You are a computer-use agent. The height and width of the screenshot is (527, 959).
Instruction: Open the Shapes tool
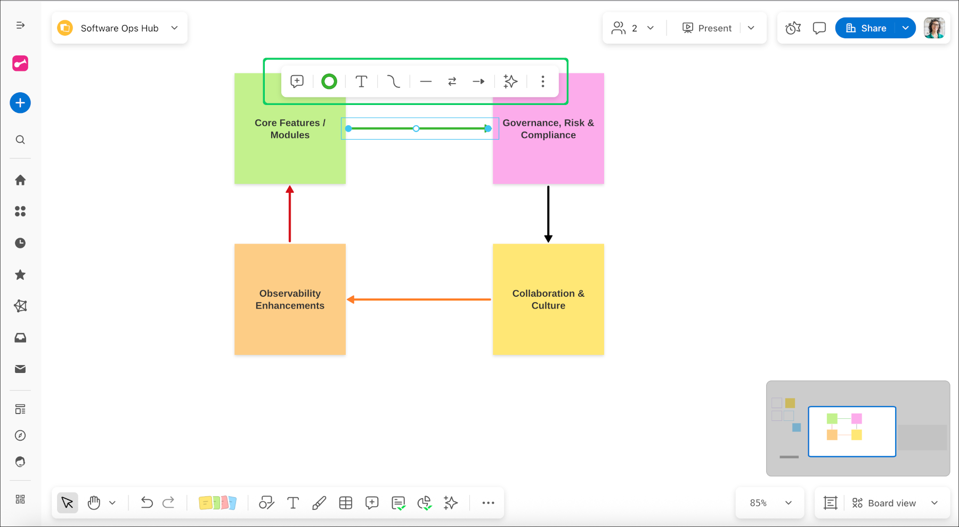tap(266, 502)
